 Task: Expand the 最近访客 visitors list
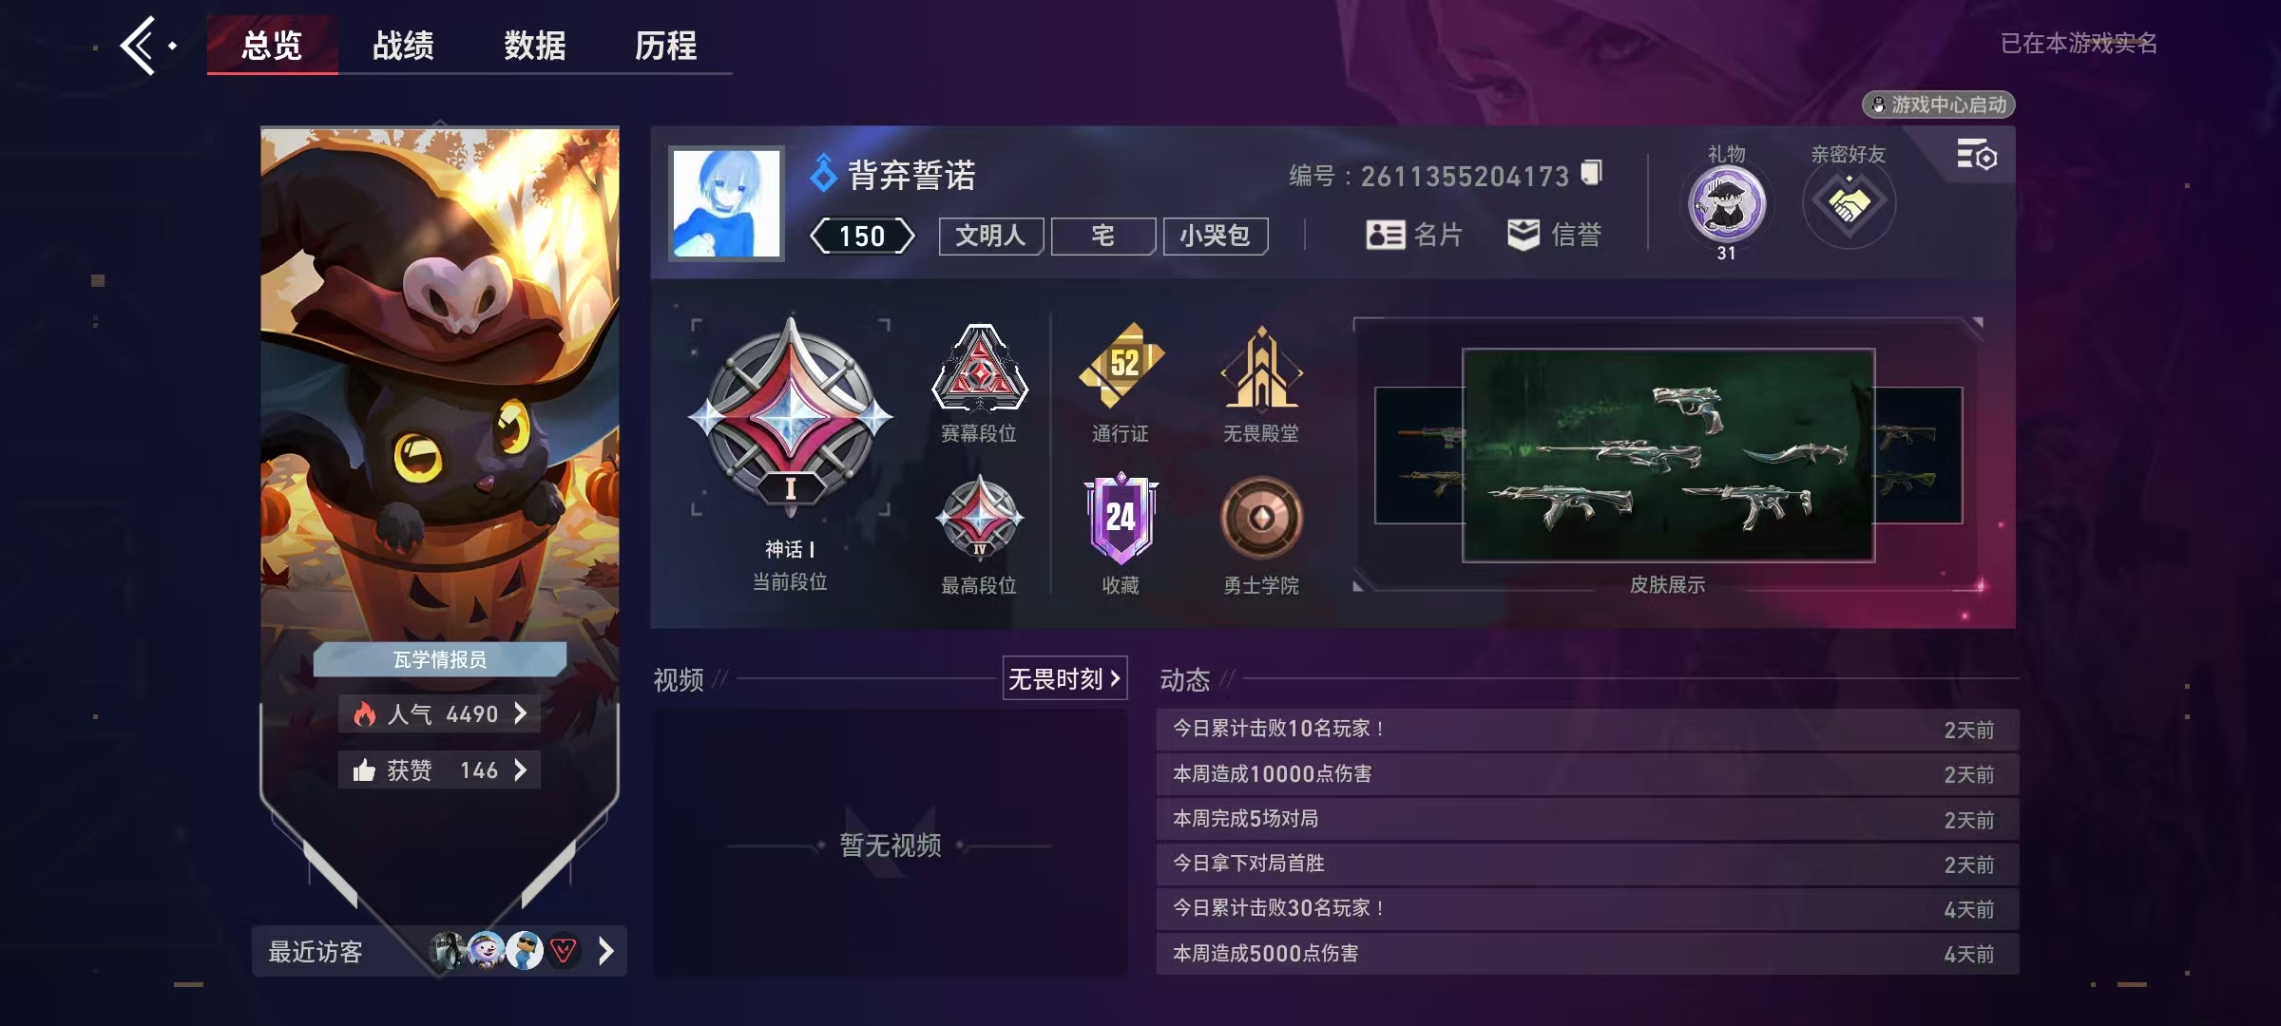tap(439, 951)
